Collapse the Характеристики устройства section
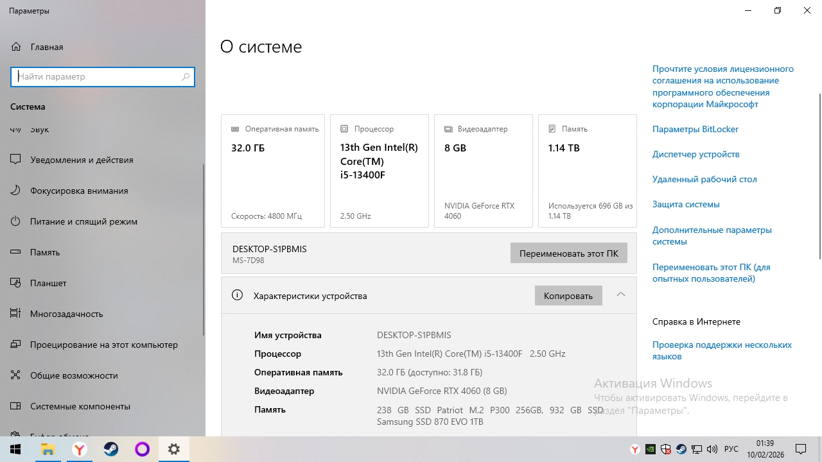 coord(621,295)
